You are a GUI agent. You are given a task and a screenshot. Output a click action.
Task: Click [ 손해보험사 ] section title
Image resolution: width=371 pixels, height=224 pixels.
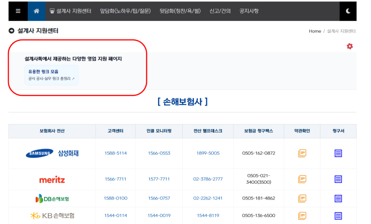[182, 102]
